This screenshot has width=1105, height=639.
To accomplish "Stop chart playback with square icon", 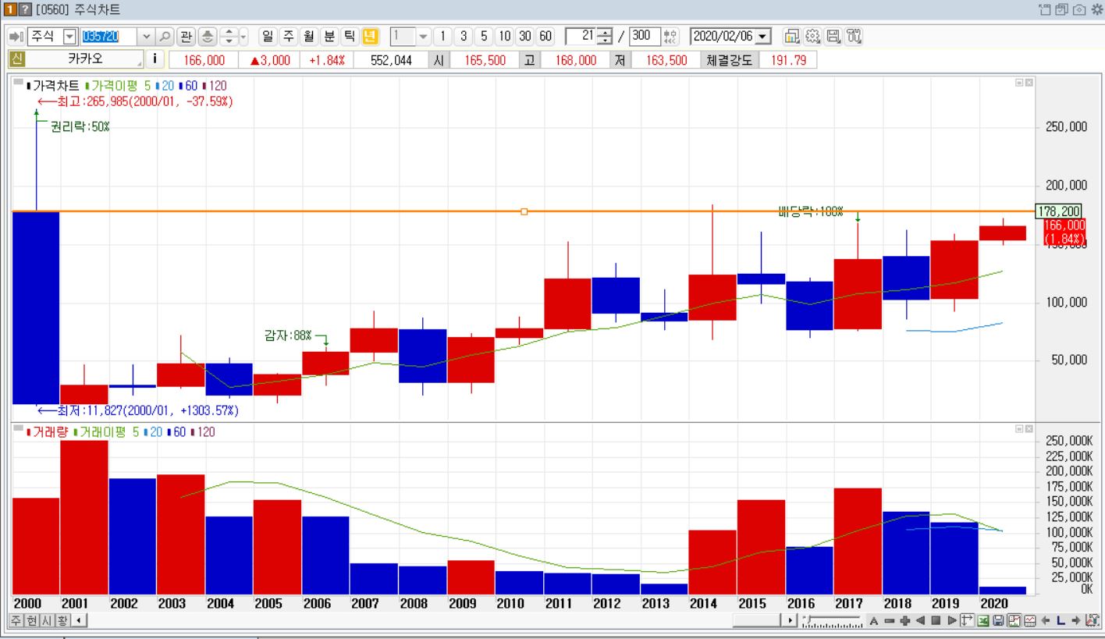I will (936, 621).
